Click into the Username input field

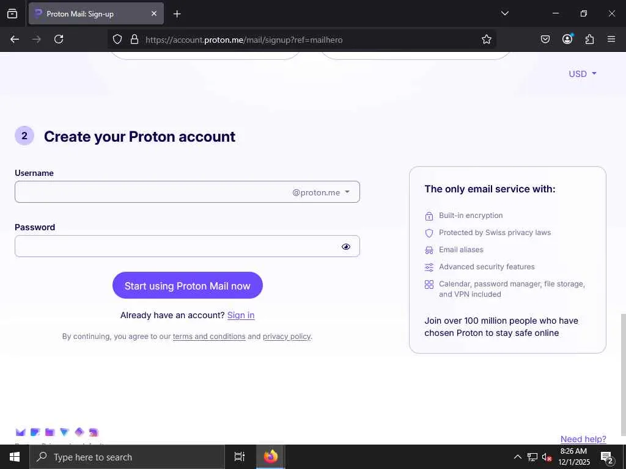click(x=153, y=192)
